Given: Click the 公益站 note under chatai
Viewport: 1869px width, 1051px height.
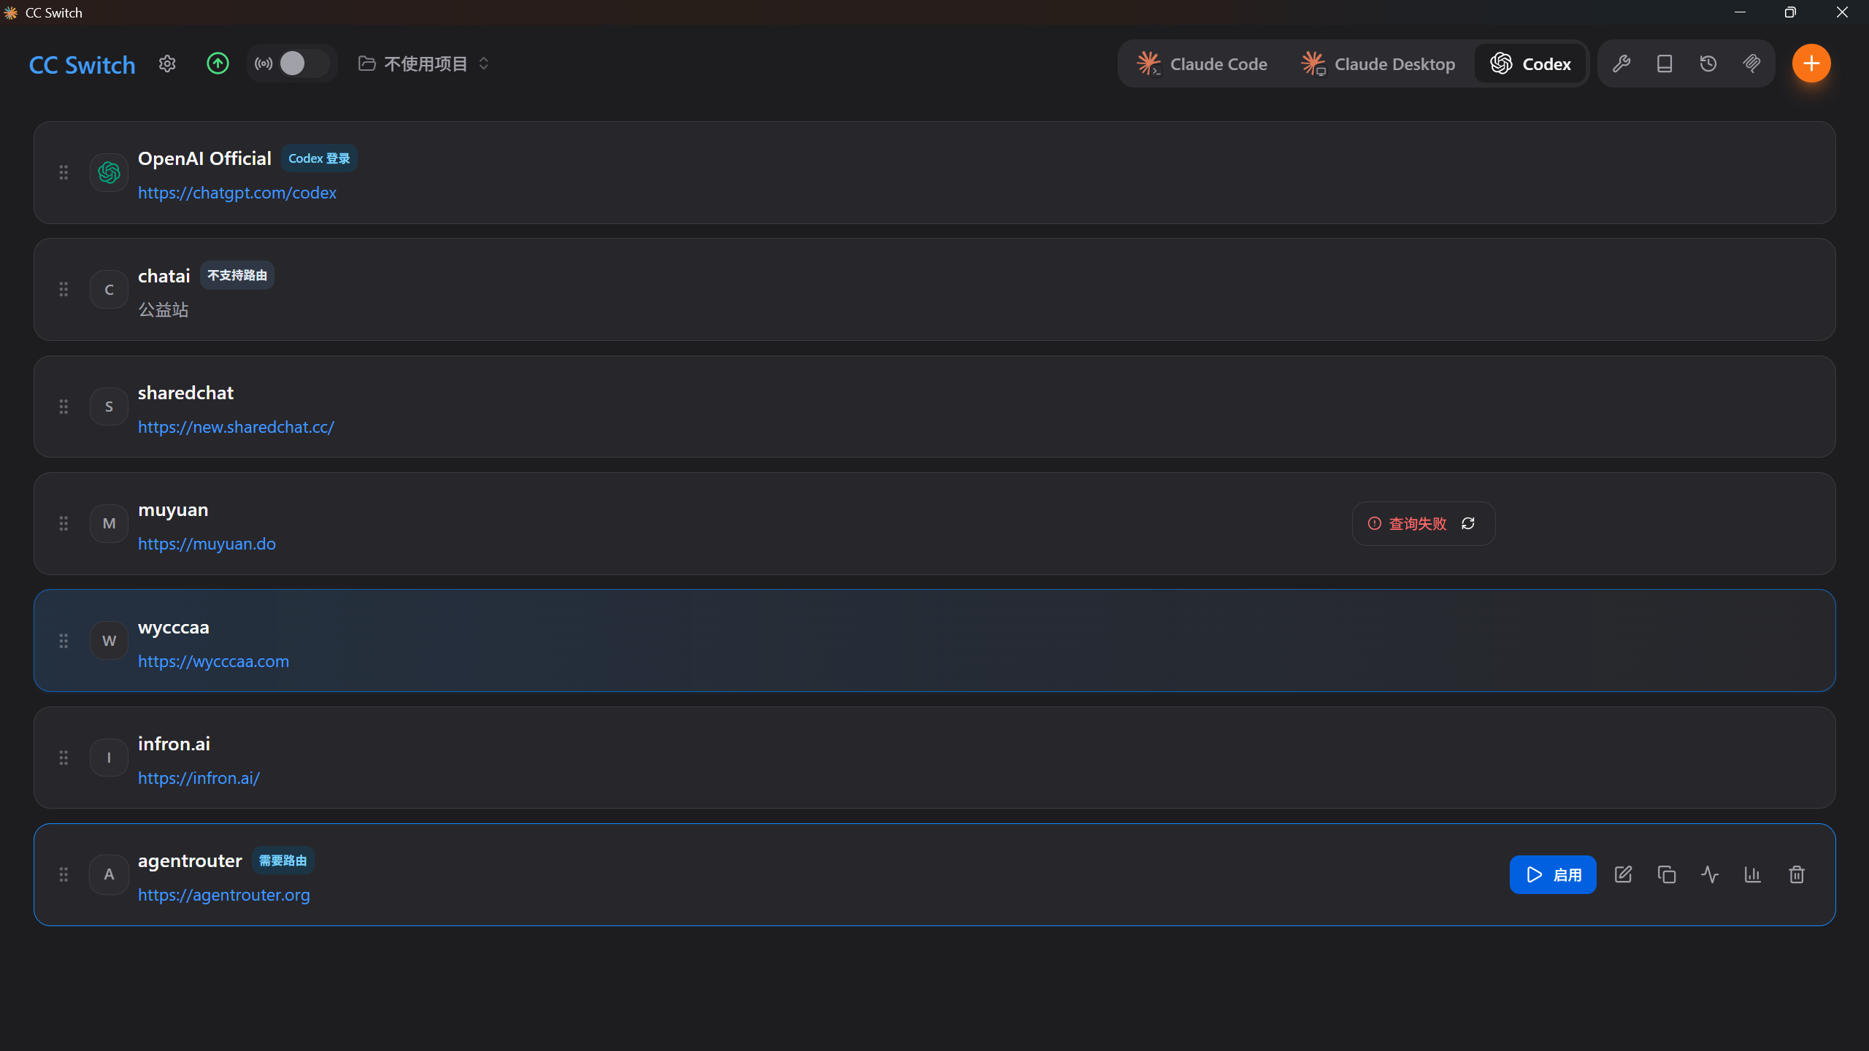Looking at the screenshot, I should (164, 310).
